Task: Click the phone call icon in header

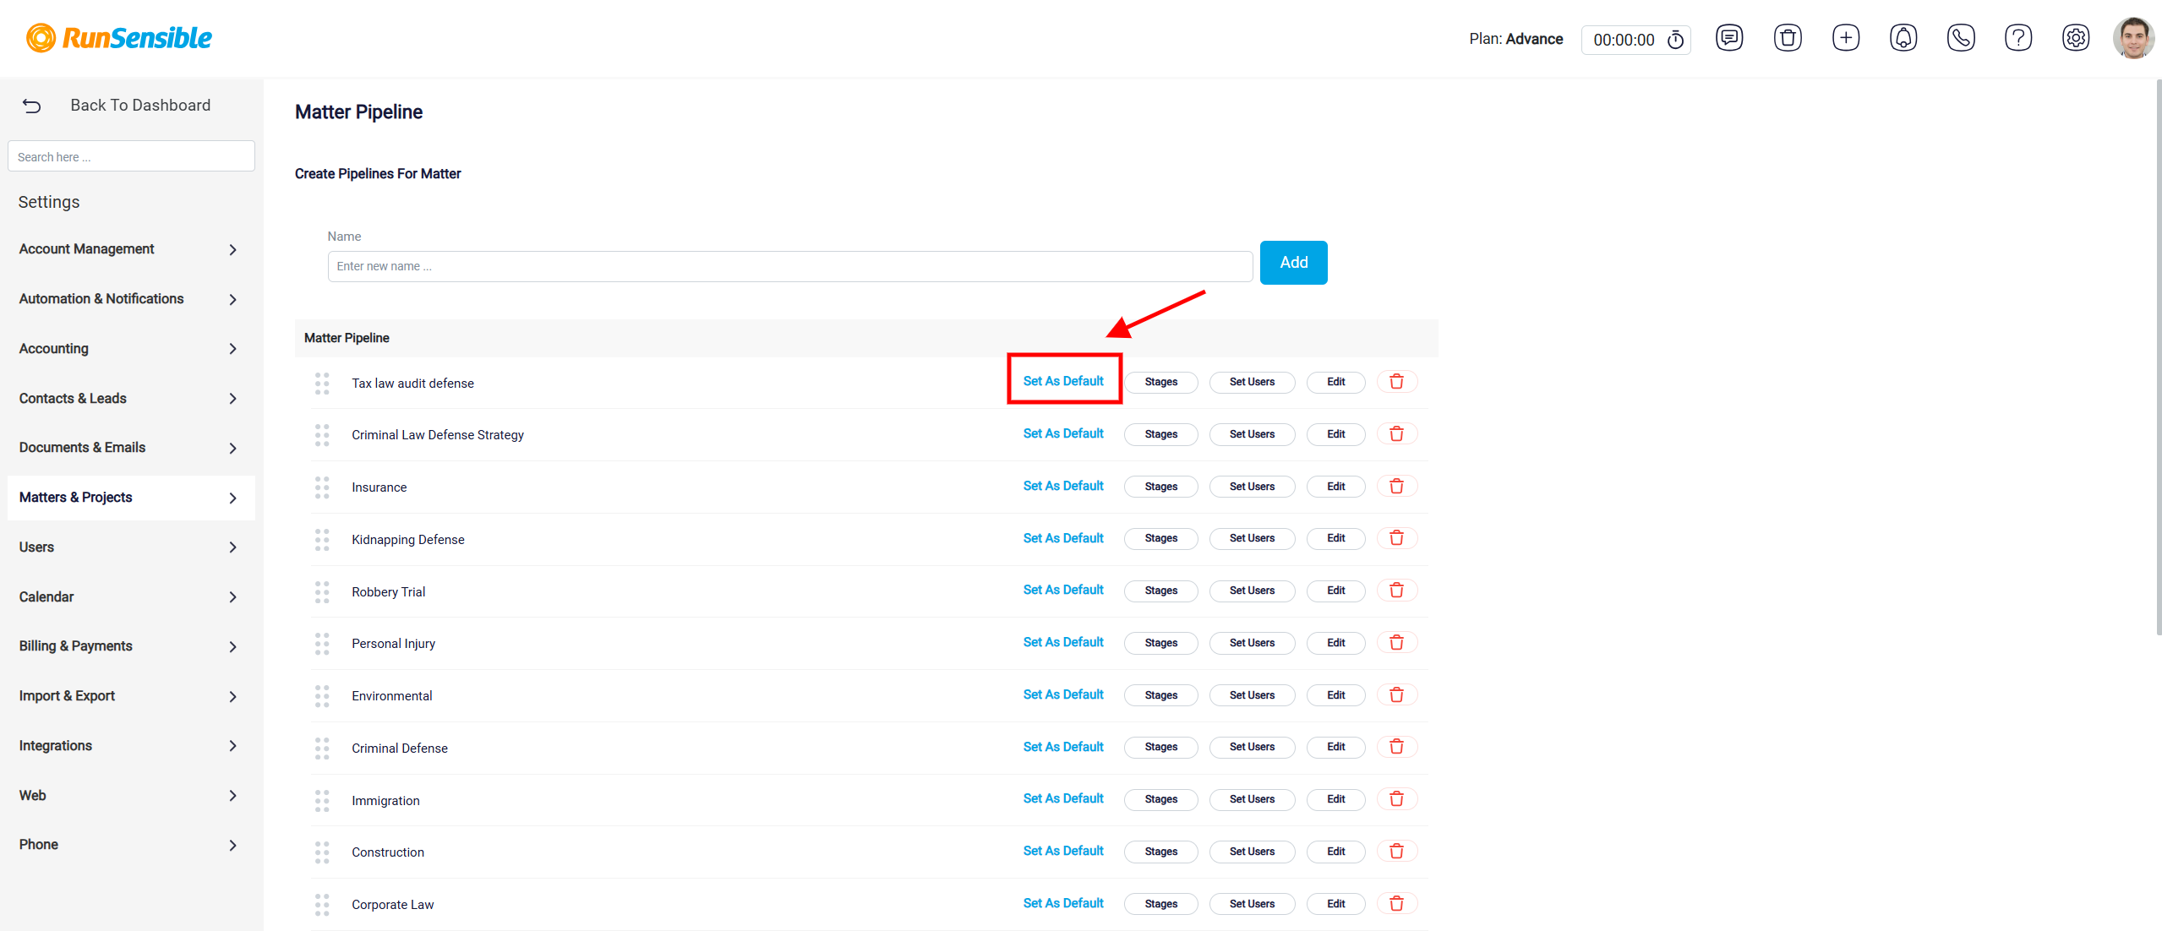Action: click(1961, 38)
